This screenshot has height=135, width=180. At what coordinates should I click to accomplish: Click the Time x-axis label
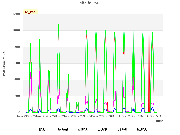coord(159,121)
